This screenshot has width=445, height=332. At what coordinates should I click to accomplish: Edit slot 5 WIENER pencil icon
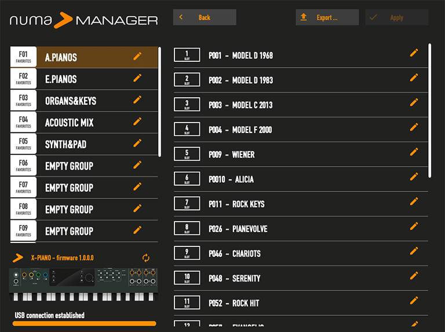point(414,152)
